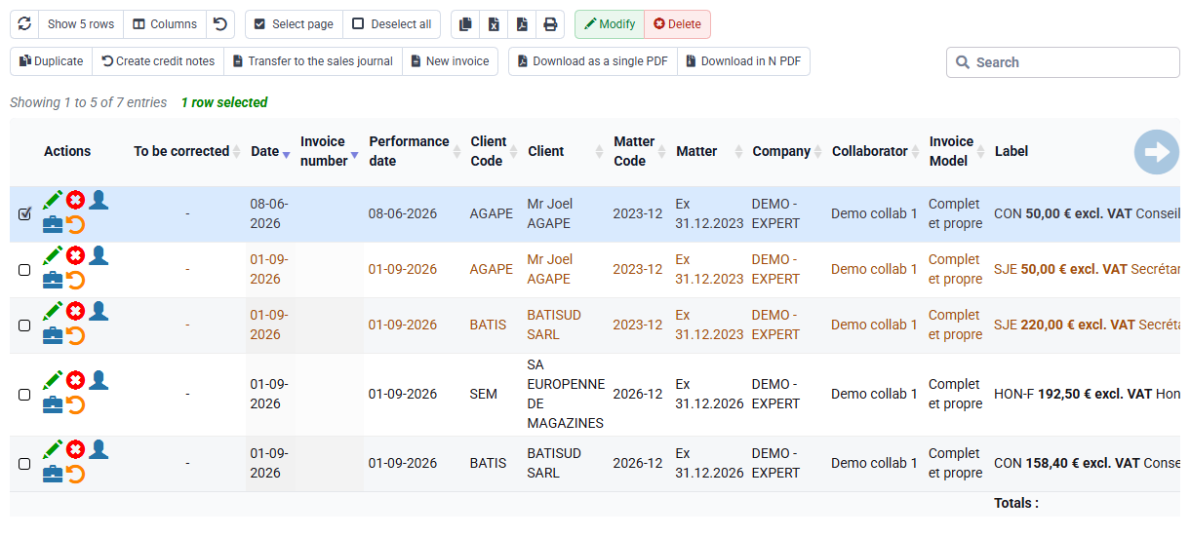Export the table to an Excel file
Screen dimensions: 1190x536
(x=494, y=24)
